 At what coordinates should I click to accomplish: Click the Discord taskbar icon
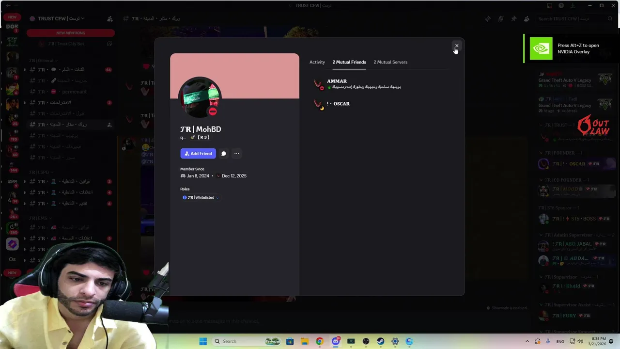click(x=335, y=341)
